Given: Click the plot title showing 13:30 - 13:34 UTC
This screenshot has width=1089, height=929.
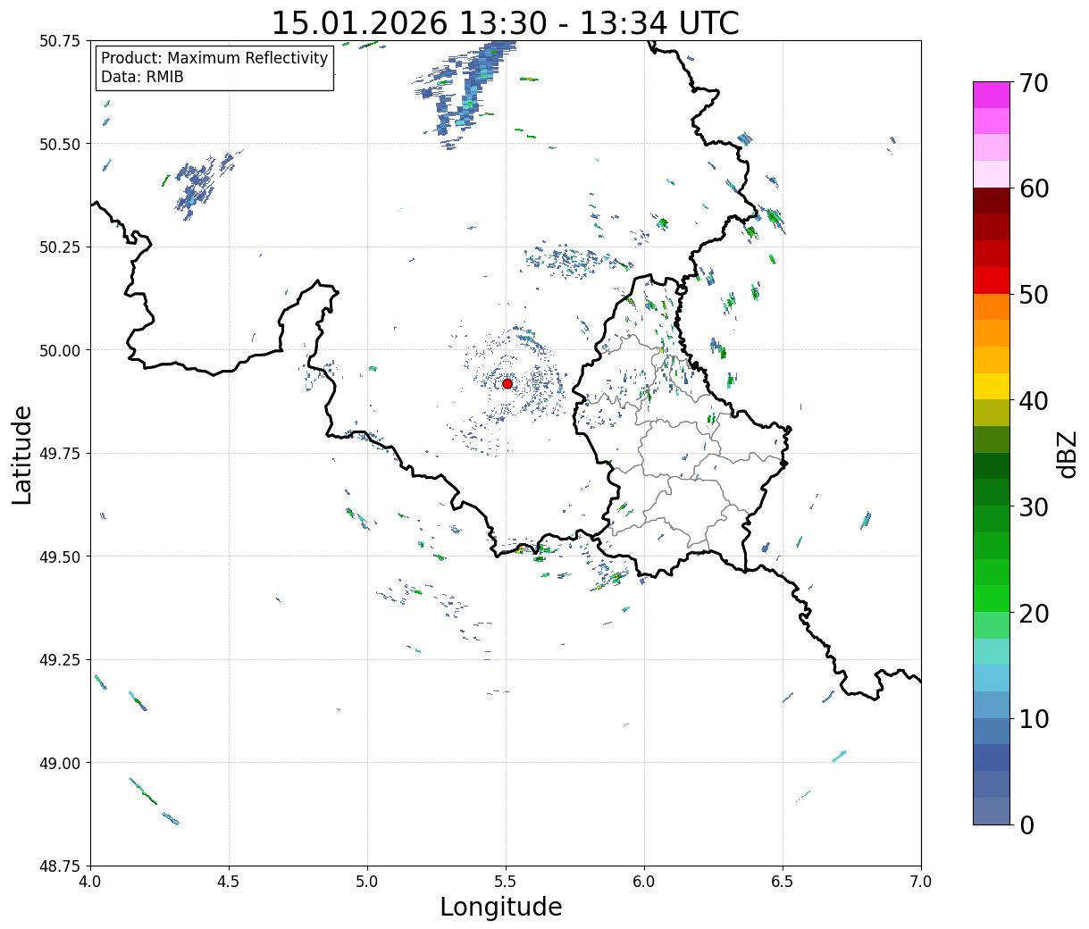Looking at the screenshot, I should [x=506, y=23].
